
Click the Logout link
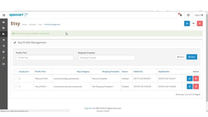tap(199, 15)
